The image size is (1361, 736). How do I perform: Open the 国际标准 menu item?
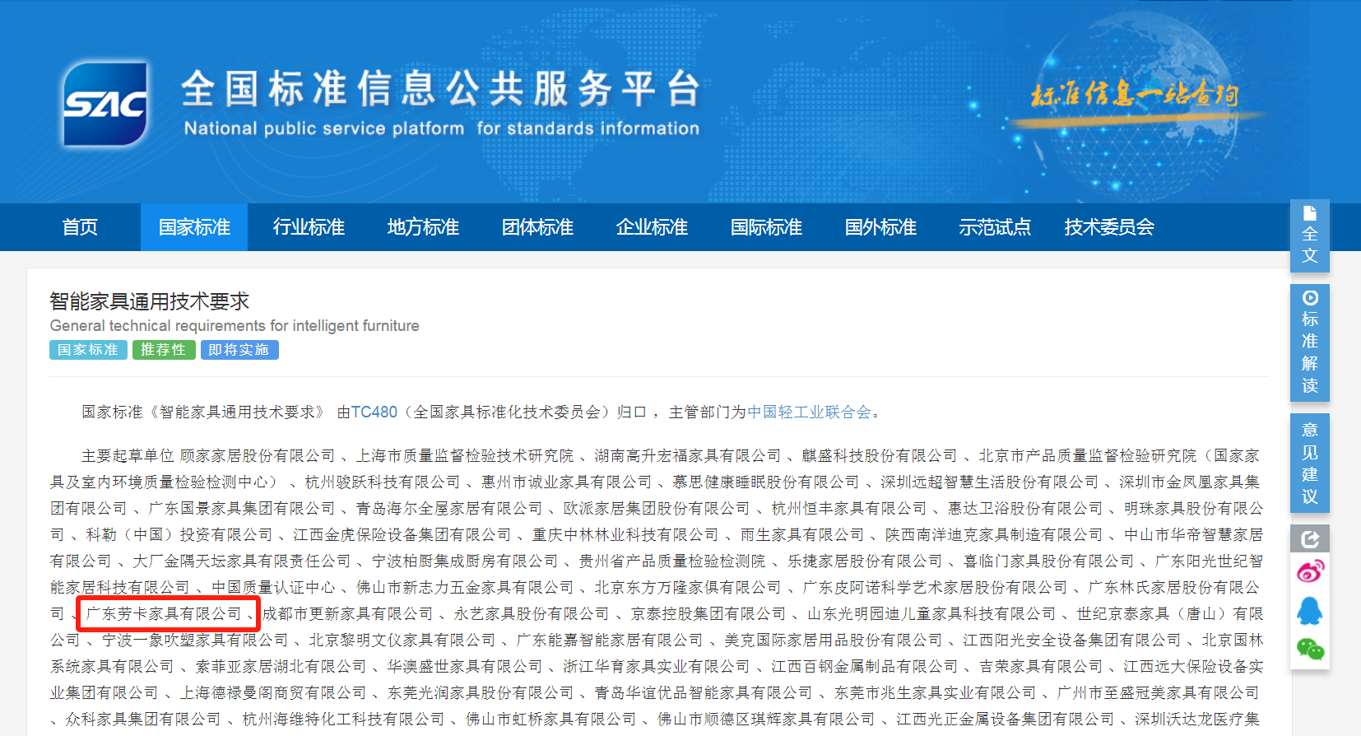[x=766, y=227]
